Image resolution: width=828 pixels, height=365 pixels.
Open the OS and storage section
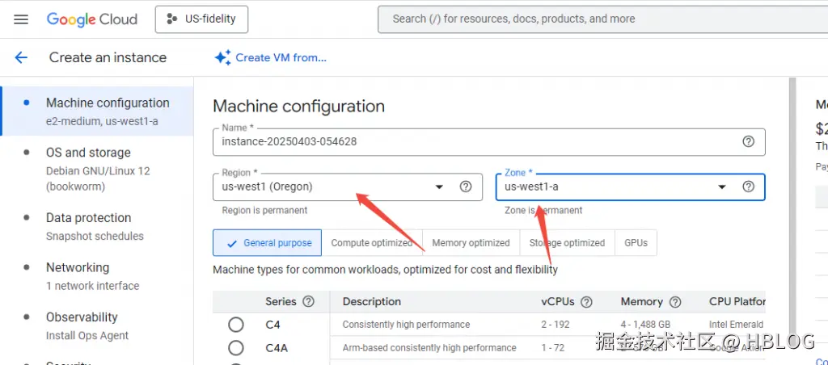(x=88, y=153)
